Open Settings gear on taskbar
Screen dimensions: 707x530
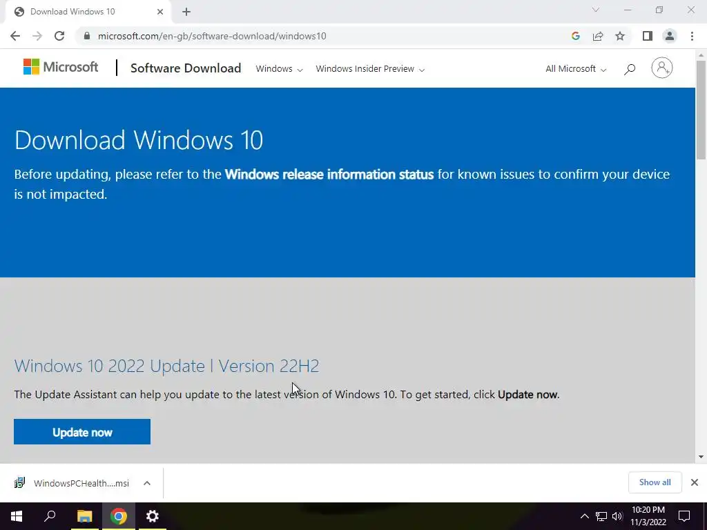point(153,516)
